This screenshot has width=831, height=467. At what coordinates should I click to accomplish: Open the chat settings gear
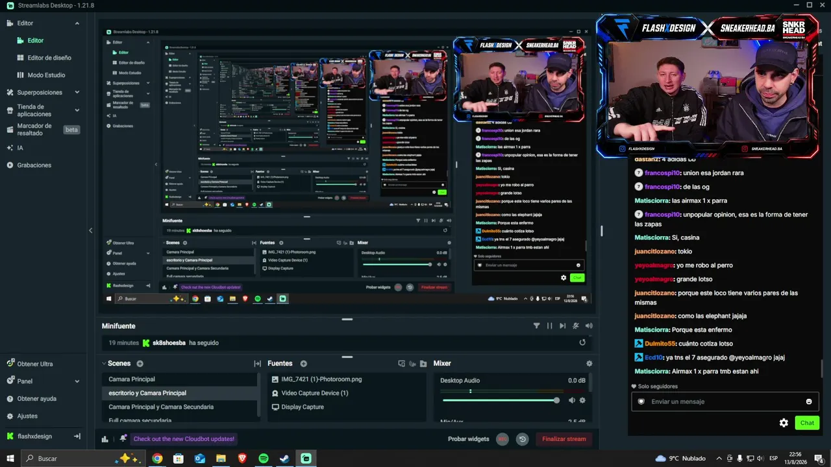[x=784, y=423]
